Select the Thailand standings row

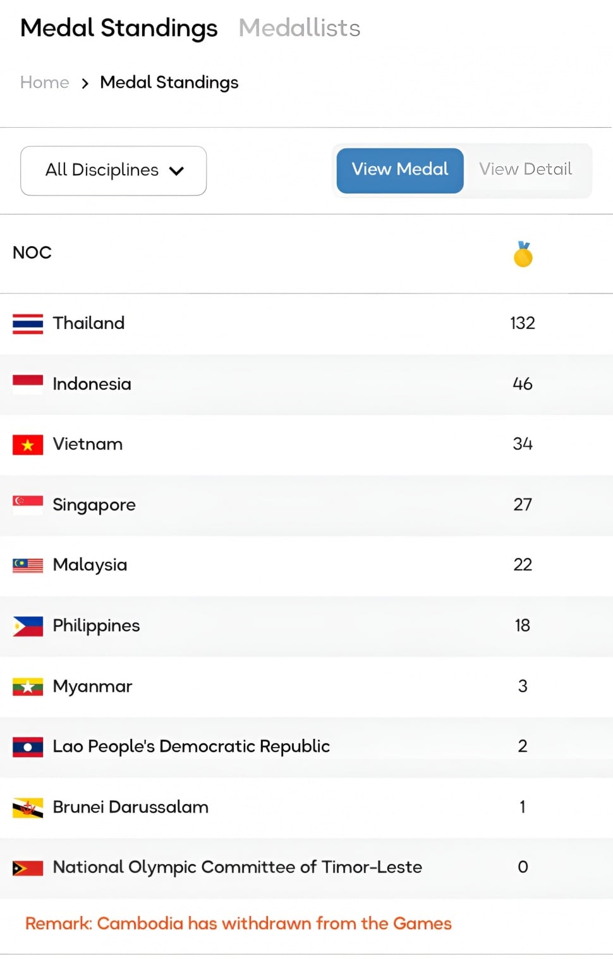[x=306, y=323]
